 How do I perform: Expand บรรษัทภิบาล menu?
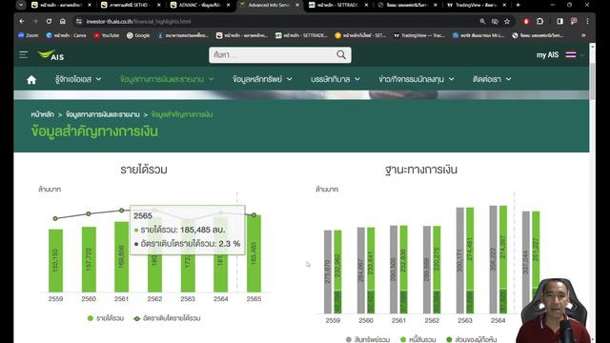335,79
